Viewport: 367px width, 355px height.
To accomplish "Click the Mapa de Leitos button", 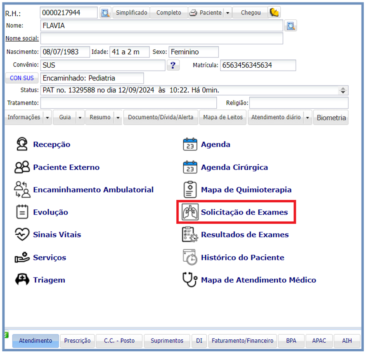I will 223,117.
